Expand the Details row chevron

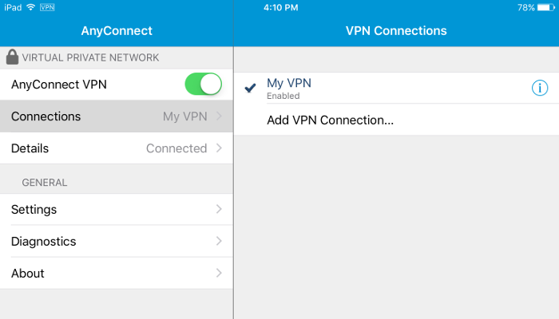[x=219, y=148]
